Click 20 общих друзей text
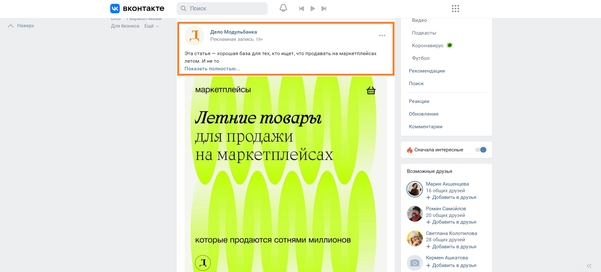 [445, 215]
